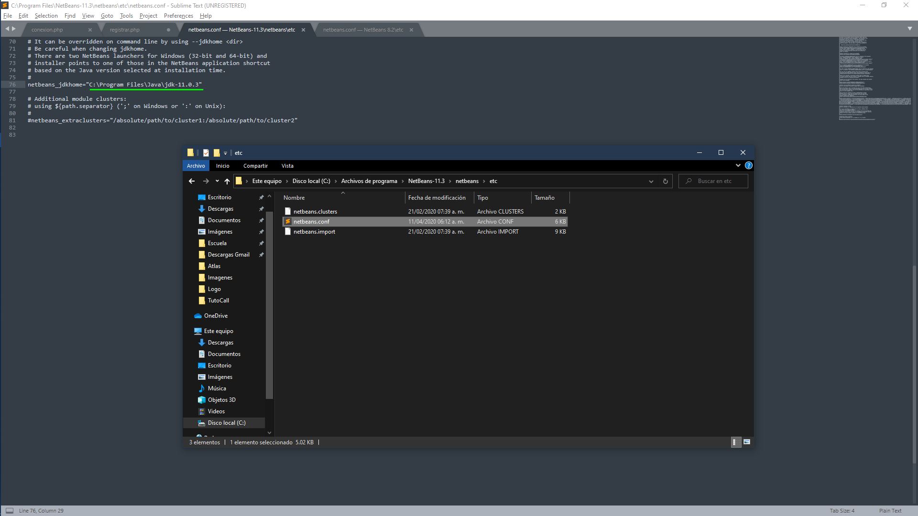Open the Preferences menu
This screenshot has width=918, height=516.
tap(178, 16)
